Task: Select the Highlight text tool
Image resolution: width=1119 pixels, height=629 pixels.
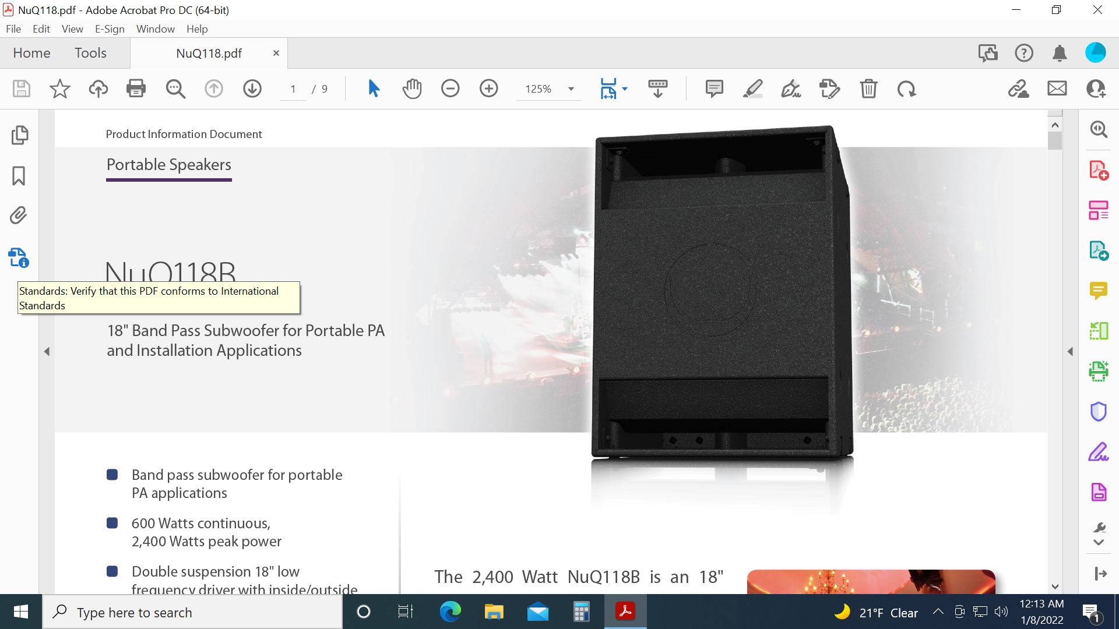Action: [752, 89]
